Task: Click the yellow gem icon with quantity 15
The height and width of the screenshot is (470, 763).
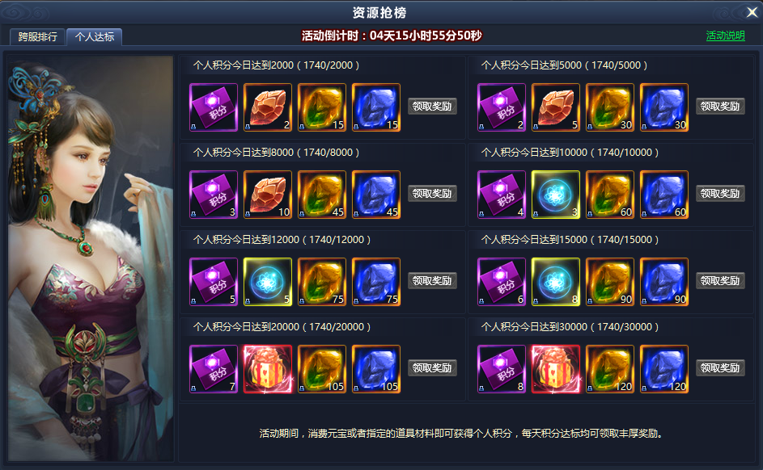Action: 322,107
